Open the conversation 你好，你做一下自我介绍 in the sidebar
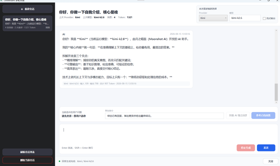The width and height of the screenshot is (280, 166). click(27, 23)
